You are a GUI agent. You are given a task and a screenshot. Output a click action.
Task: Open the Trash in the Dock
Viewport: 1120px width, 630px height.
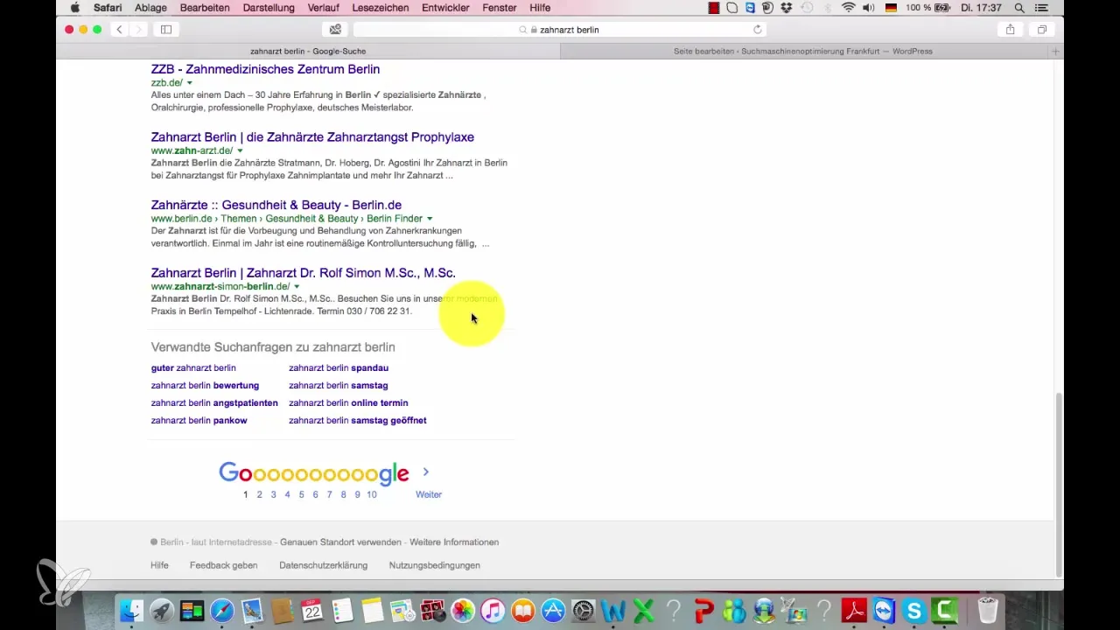[x=988, y=610]
